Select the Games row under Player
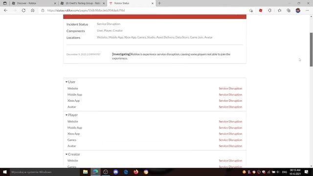 pyautogui.click(x=155, y=140)
